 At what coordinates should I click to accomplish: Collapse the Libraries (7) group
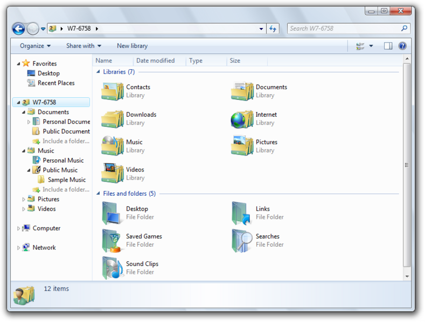(x=98, y=71)
